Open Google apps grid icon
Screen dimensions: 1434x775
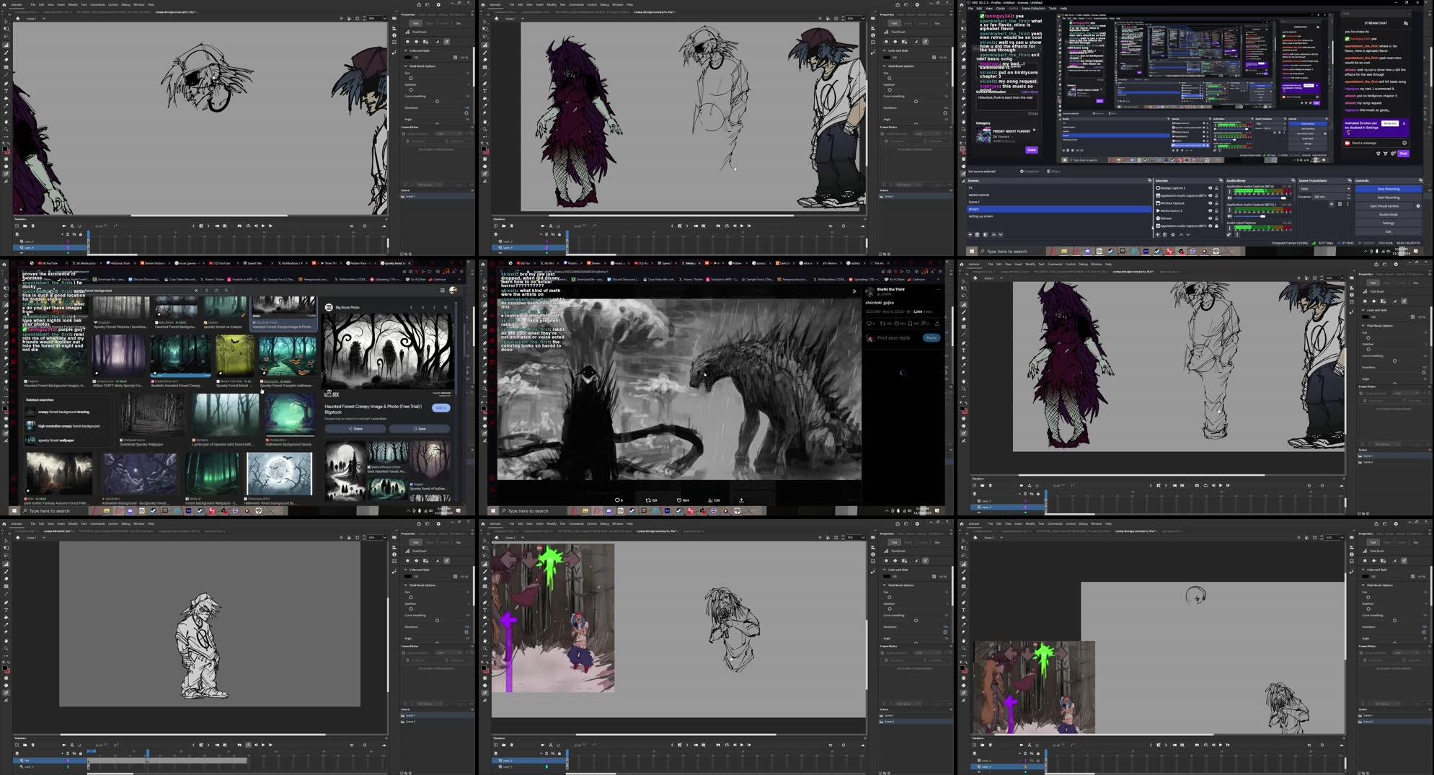(442, 290)
